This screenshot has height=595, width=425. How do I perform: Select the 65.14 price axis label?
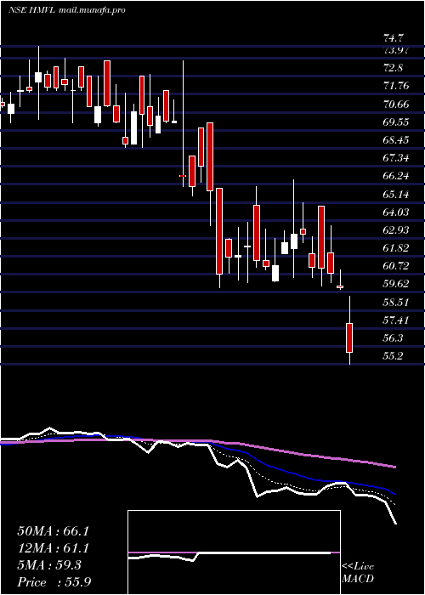(x=396, y=195)
